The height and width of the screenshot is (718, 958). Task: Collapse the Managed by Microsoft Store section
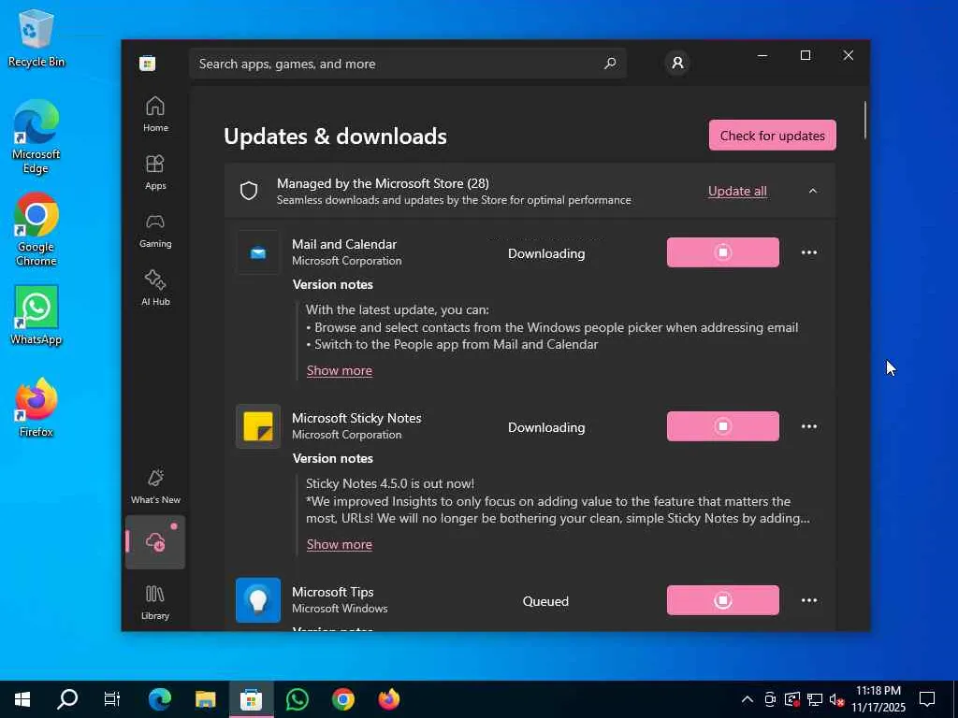coord(813,191)
